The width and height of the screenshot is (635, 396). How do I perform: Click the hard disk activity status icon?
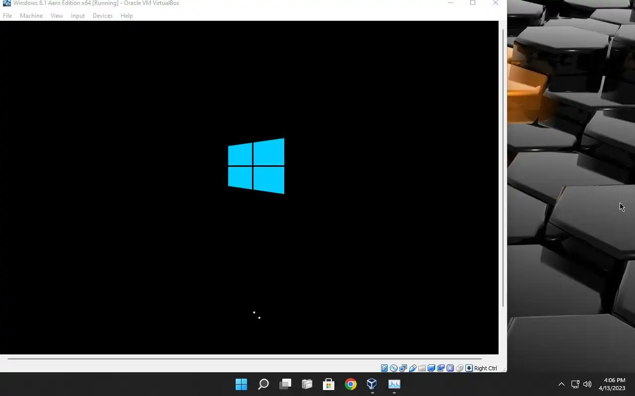point(384,368)
